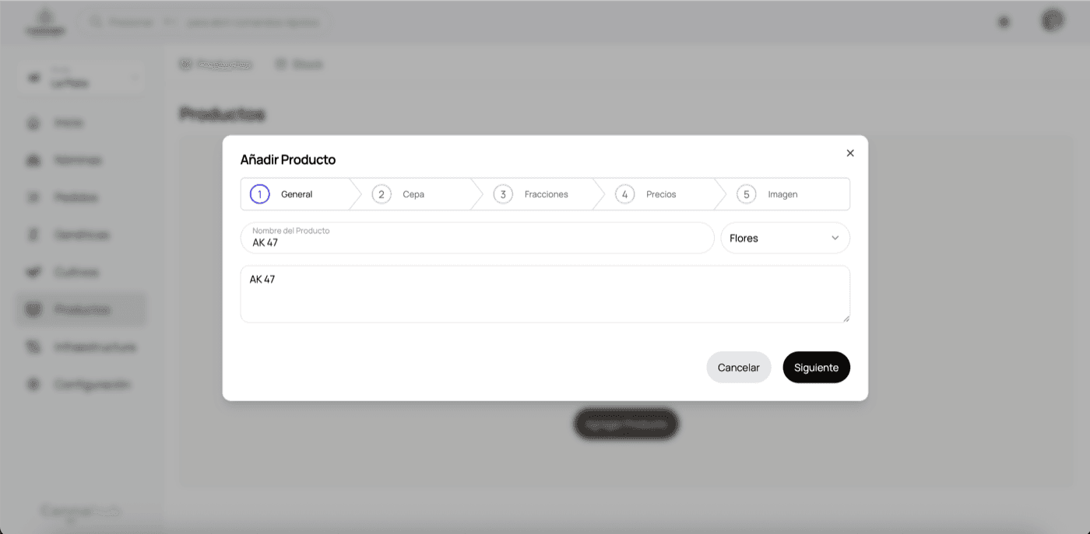This screenshot has height=534, width=1090.
Task: Go to the Fracciones step
Action: coord(546,194)
